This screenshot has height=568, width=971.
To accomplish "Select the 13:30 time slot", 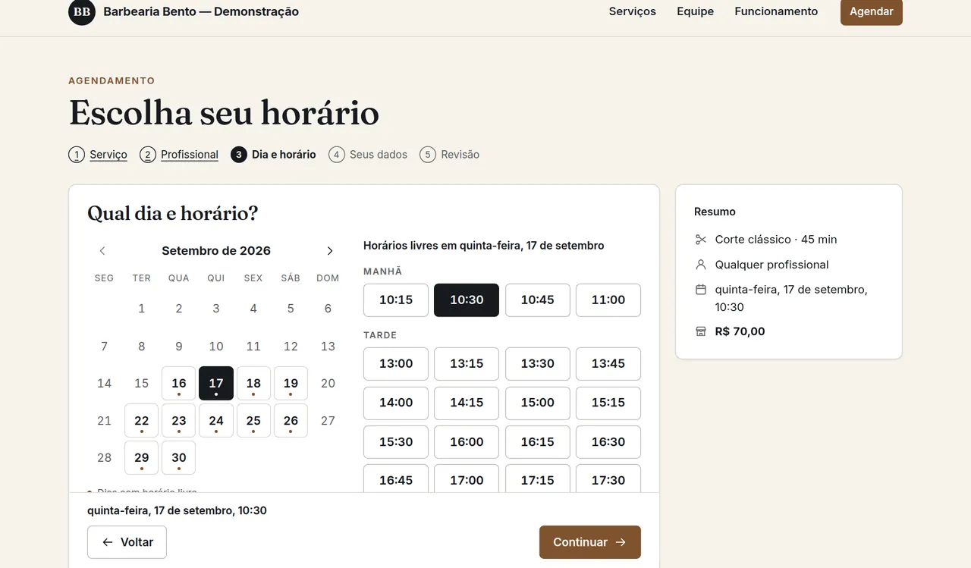I will (x=538, y=364).
